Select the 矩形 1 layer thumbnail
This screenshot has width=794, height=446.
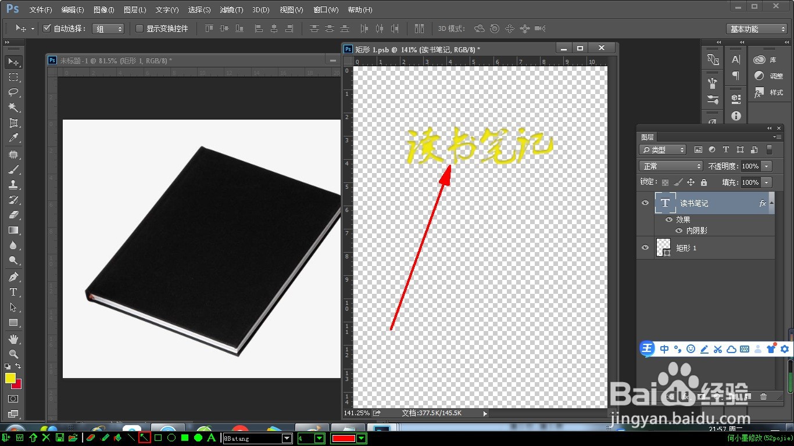(663, 248)
